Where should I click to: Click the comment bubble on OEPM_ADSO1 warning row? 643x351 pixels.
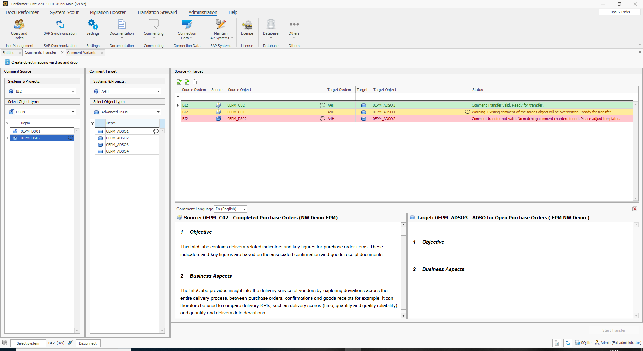pyautogui.click(x=467, y=112)
